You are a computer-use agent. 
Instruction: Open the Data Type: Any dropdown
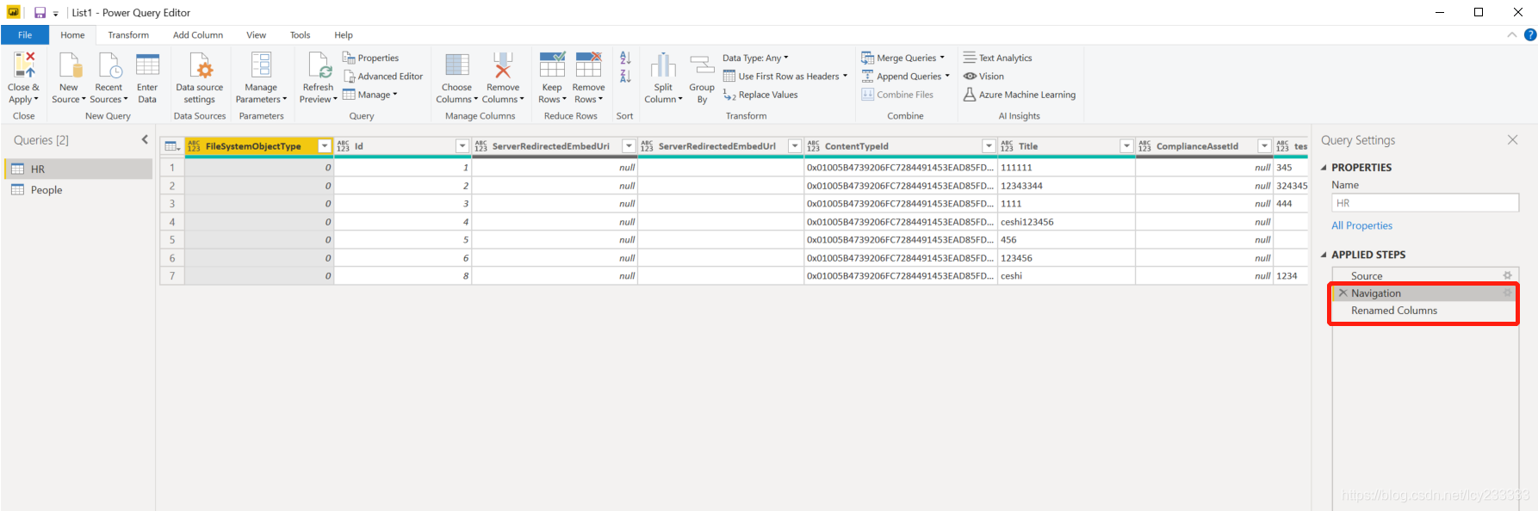click(x=755, y=58)
